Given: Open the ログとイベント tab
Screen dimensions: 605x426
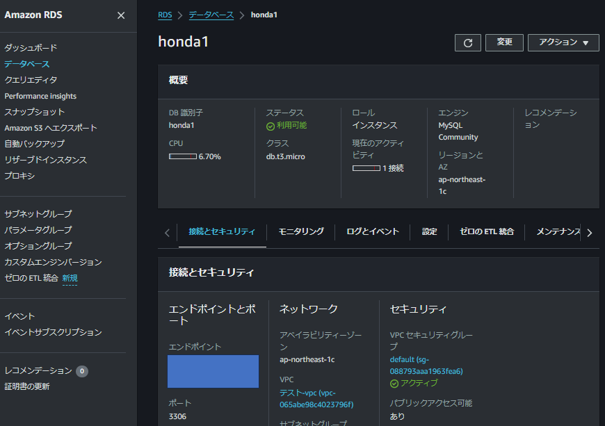Looking at the screenshot, I should (372, 231).
